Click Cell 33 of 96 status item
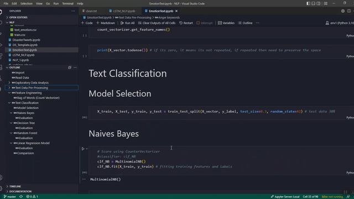Image resolution: width=354 pixels, height=199 pixels. (x=311, y=197)
